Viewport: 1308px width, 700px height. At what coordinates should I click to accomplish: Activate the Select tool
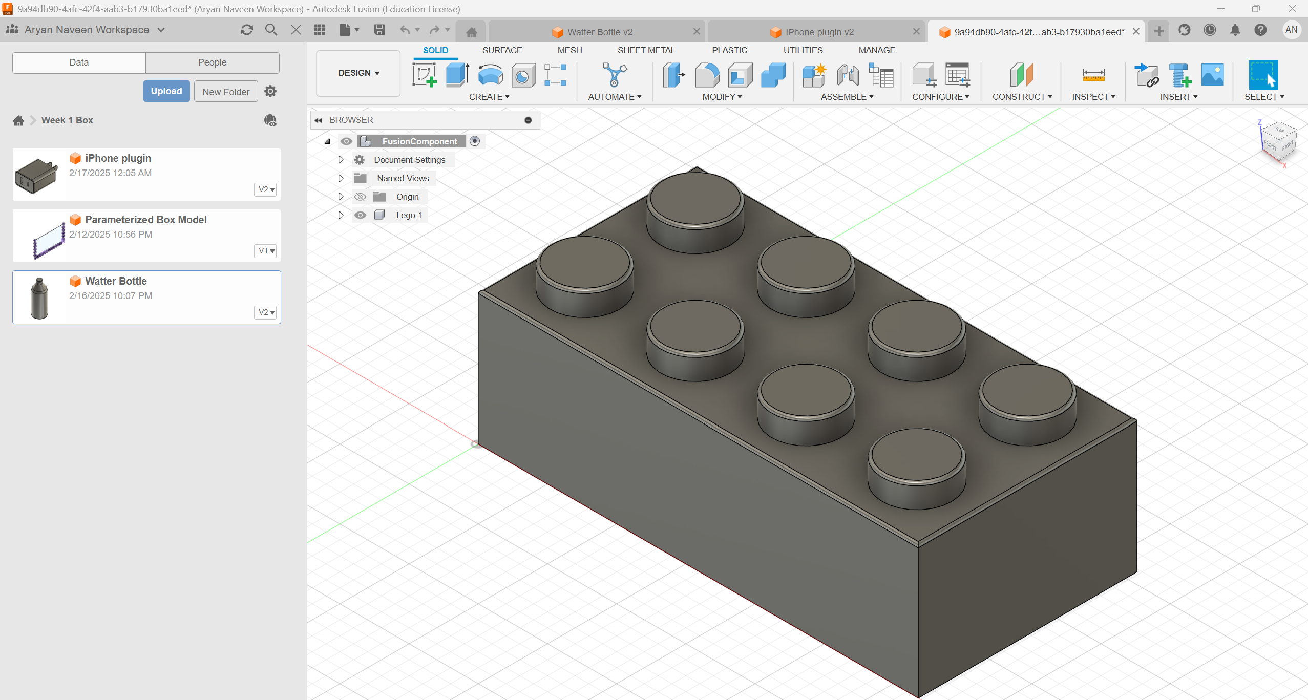tap(1263, 75)
